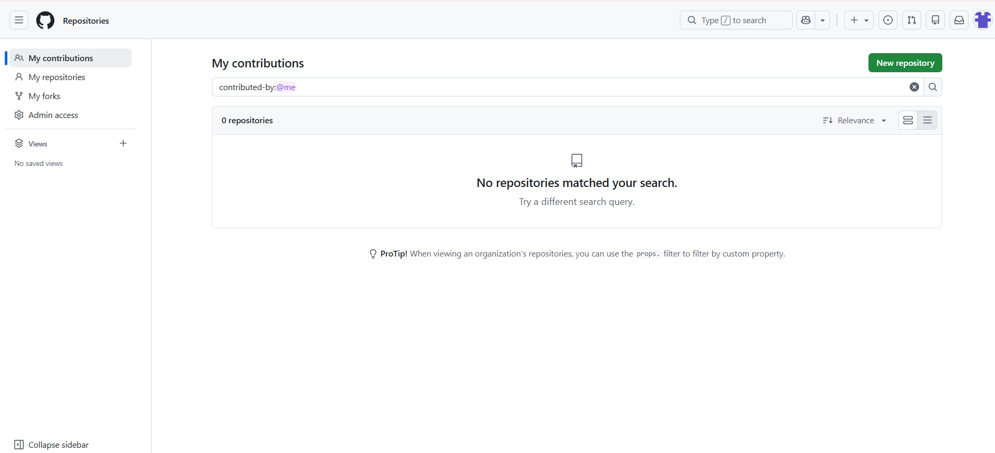Click the '0 repositories' count text

(247, 120)
